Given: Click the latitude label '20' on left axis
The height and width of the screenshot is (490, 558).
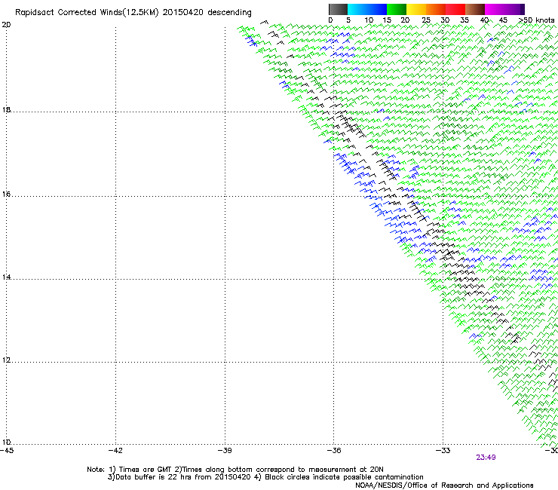Looking at the screenshot, I should 6,25.
